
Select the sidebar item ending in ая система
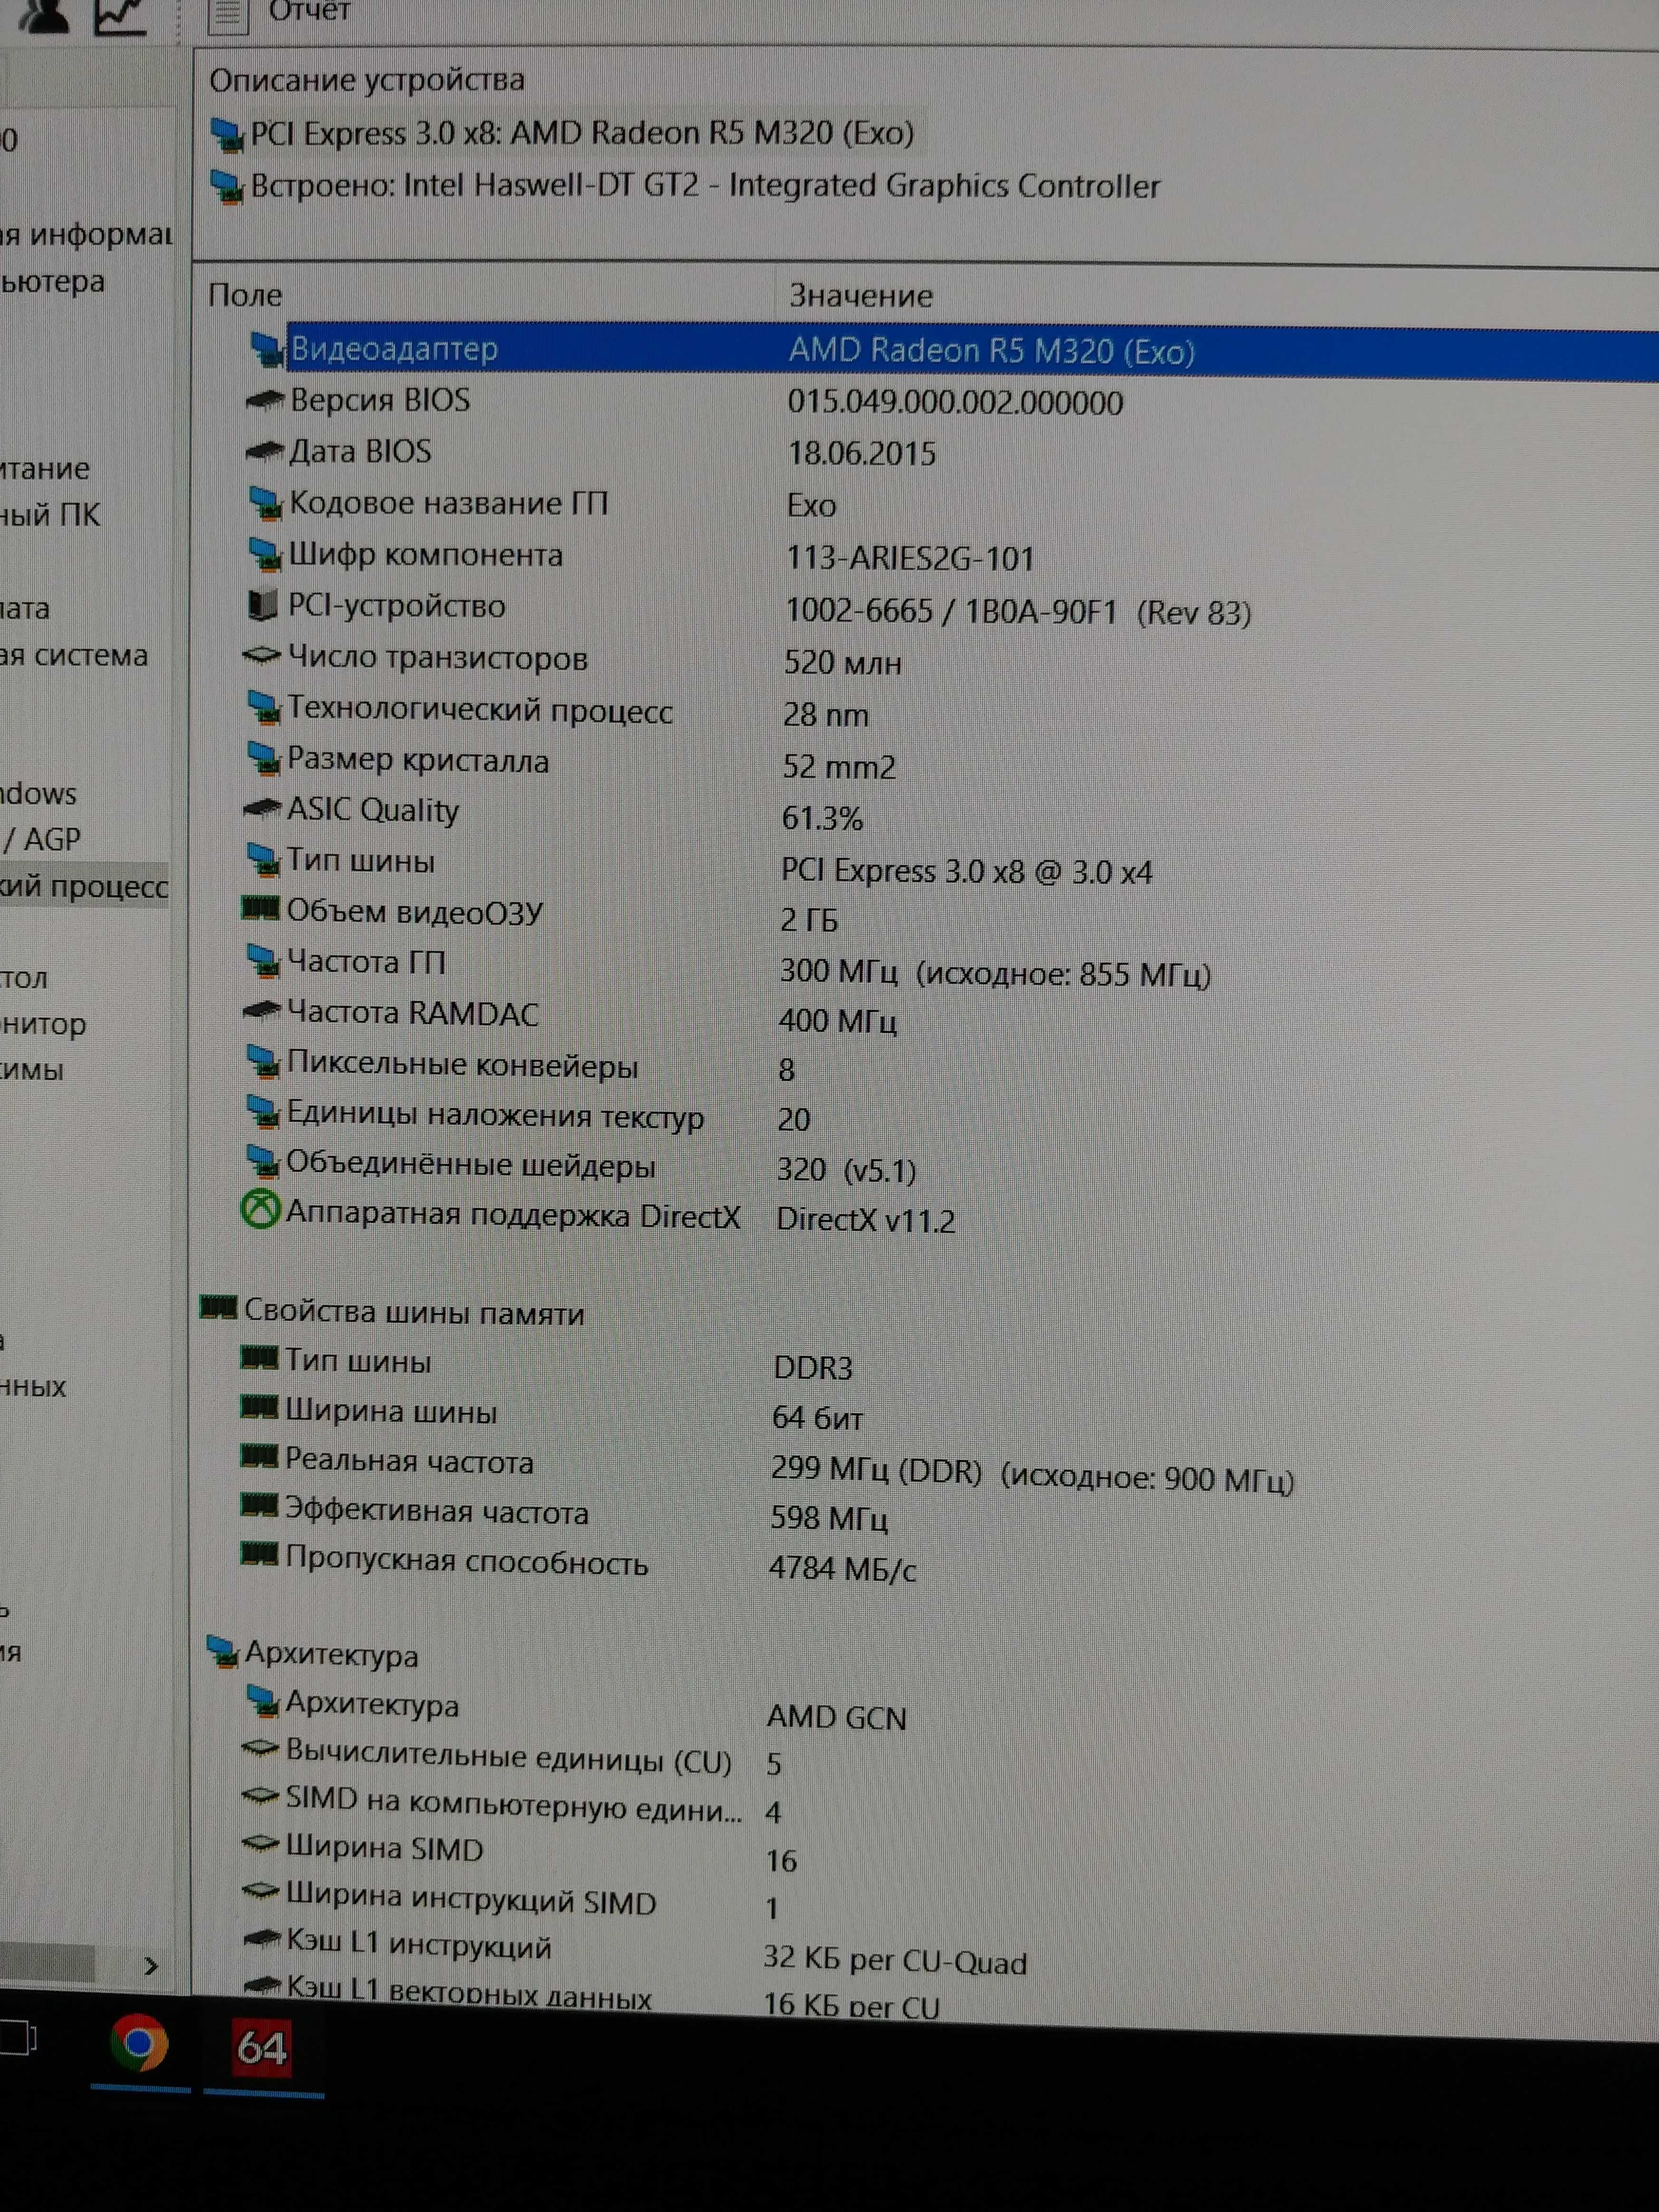click(74, 656)
